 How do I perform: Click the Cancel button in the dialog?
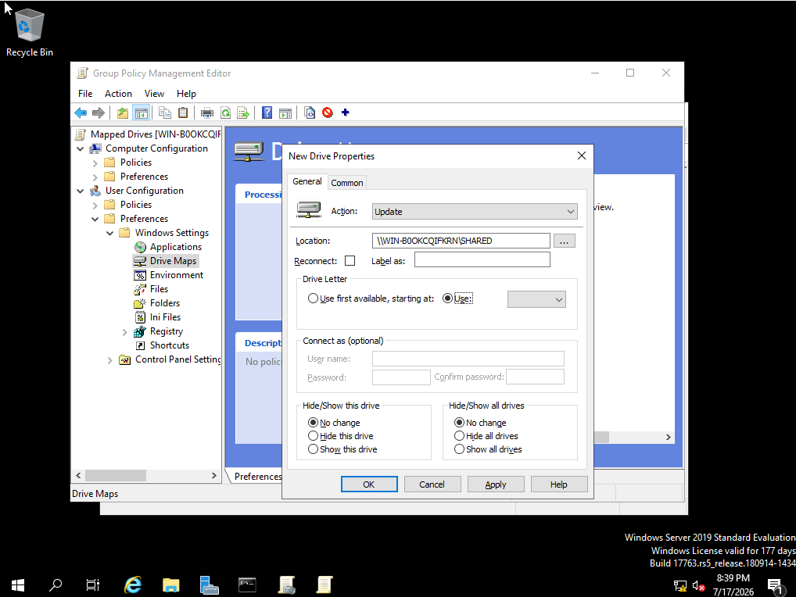click(432, 484)
